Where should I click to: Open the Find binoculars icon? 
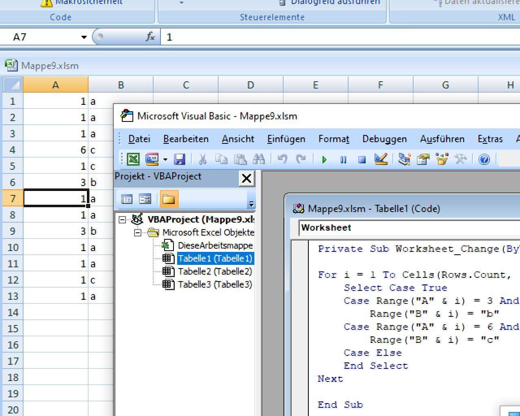coord(259,159)
